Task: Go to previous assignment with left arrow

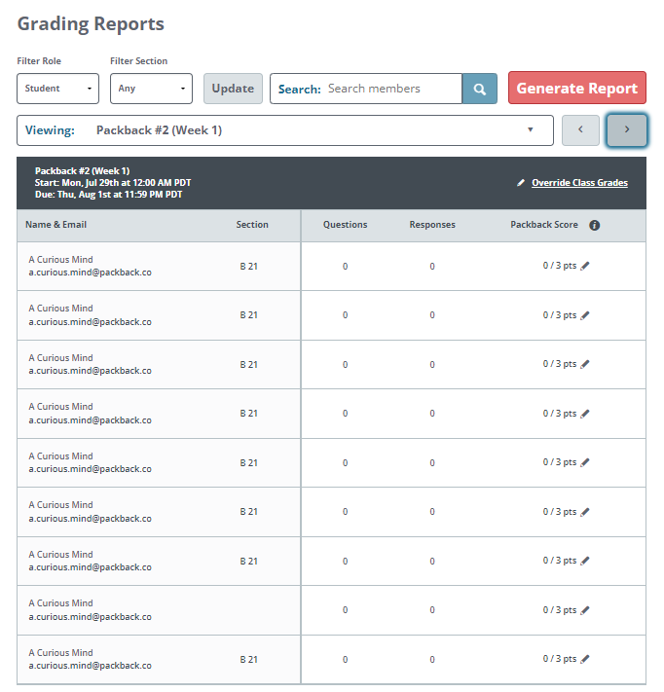Action: [x=581, y=130]
